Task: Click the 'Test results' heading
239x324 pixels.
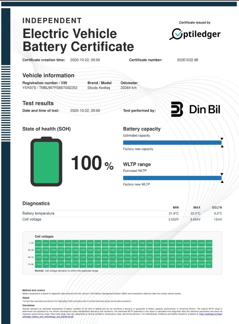Action: [38, 103]
